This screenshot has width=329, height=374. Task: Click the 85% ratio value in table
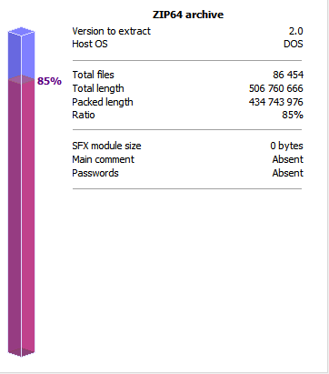293,115
